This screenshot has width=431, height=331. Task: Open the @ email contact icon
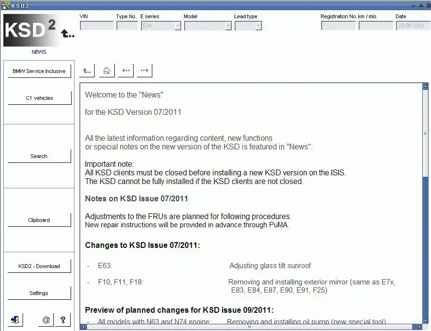coord(46,320)
